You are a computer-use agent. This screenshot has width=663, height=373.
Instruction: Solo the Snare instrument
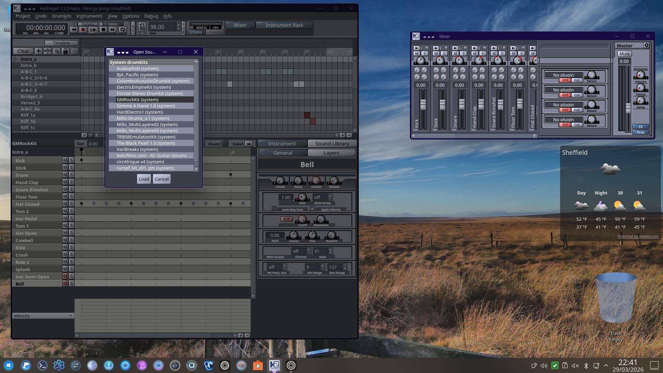point(71,175)
